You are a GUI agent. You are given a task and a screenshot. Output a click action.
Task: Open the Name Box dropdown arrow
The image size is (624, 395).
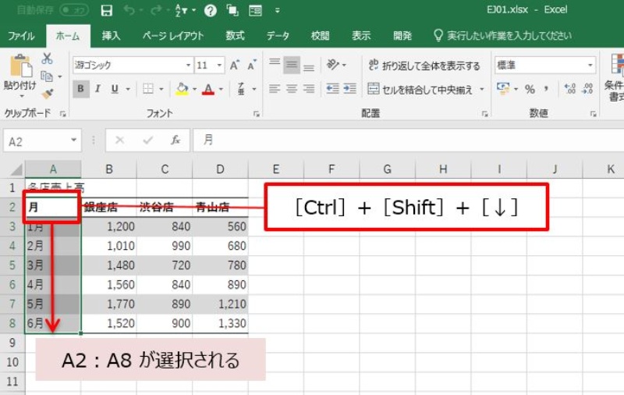pos(74,141)
